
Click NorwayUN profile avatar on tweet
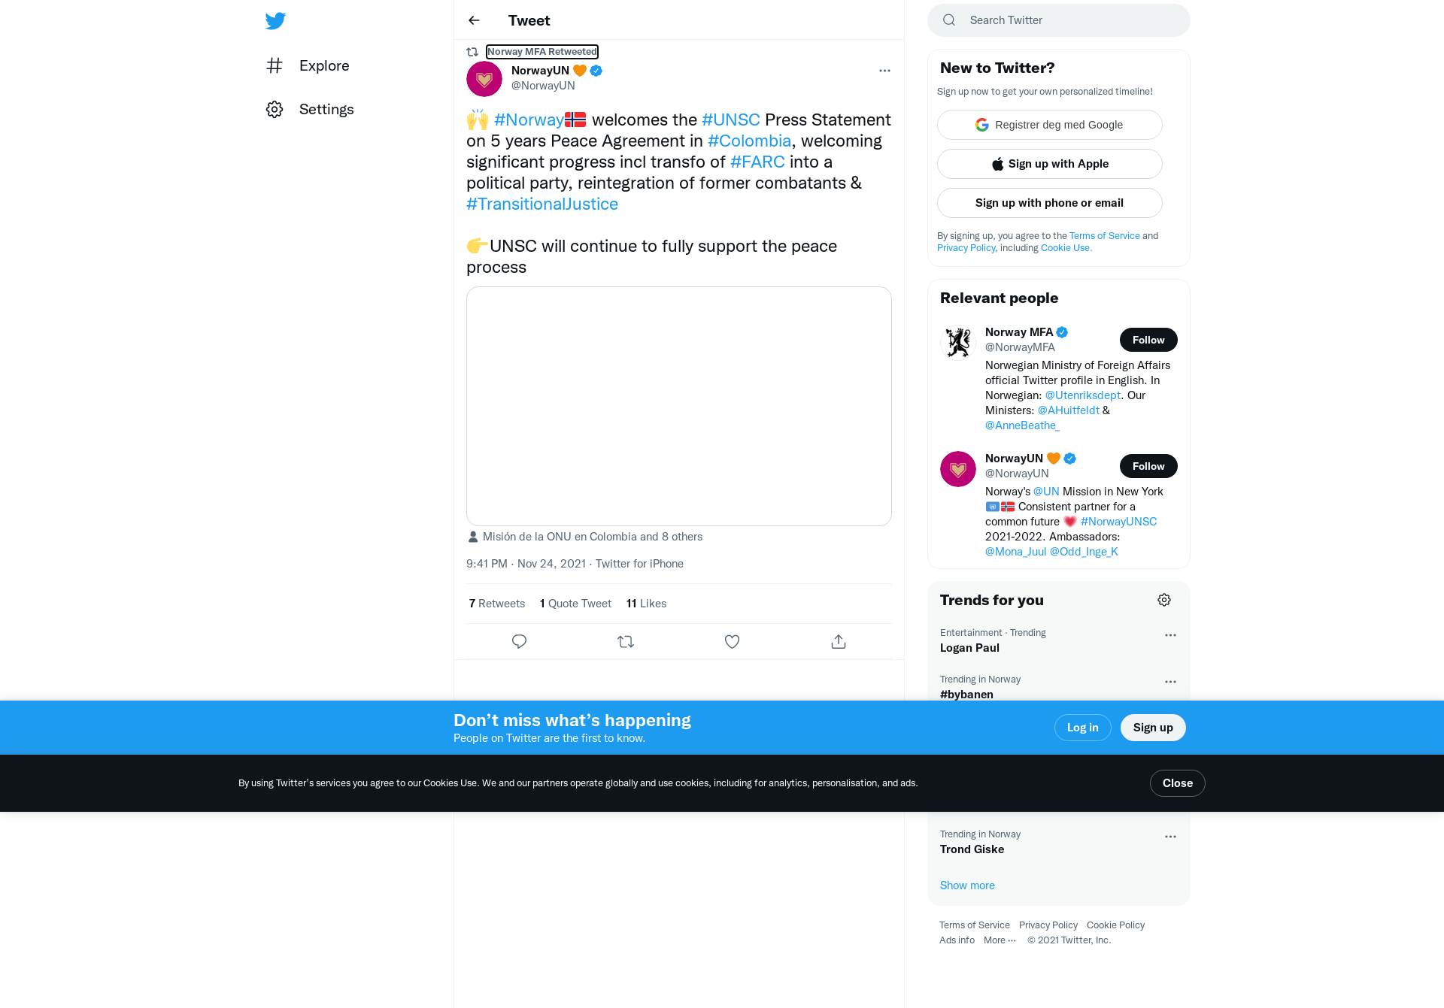point(484,79)
